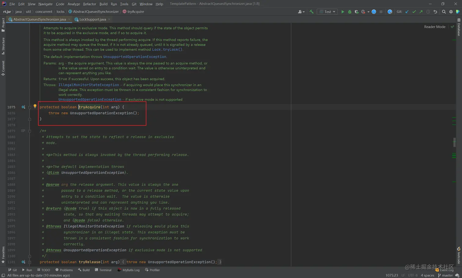Collapse the Javadoc comment at line 1079
462x278 pixels.
coord(30,131)
